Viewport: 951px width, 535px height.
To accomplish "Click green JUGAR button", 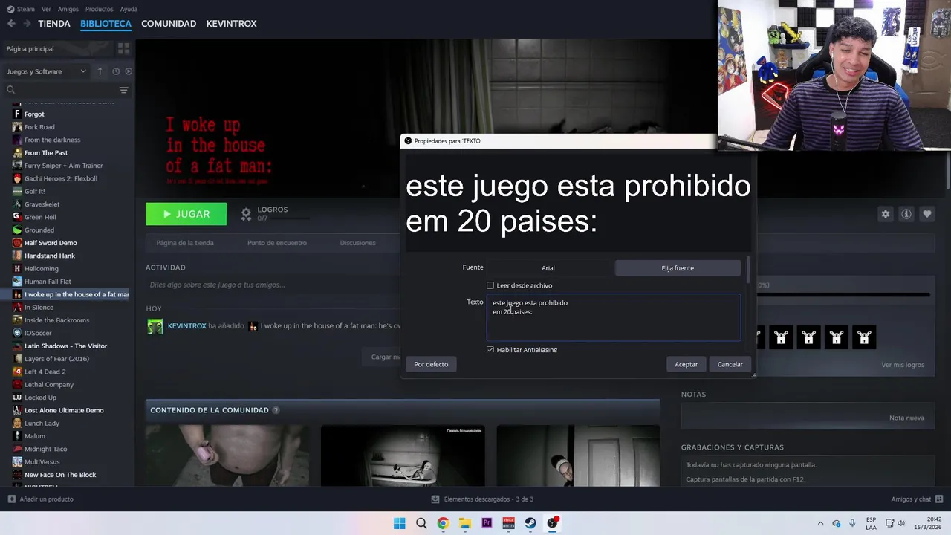I will pos(186,214).
